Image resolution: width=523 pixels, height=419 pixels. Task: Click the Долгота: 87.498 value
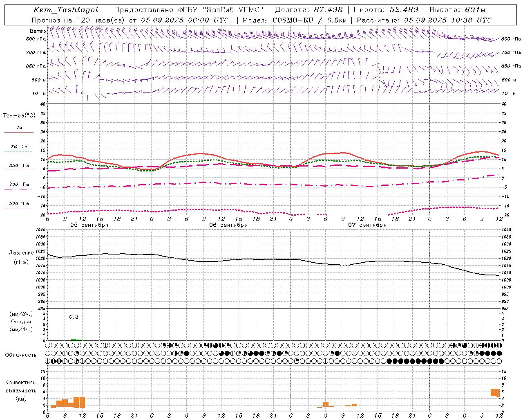(309, 10)
